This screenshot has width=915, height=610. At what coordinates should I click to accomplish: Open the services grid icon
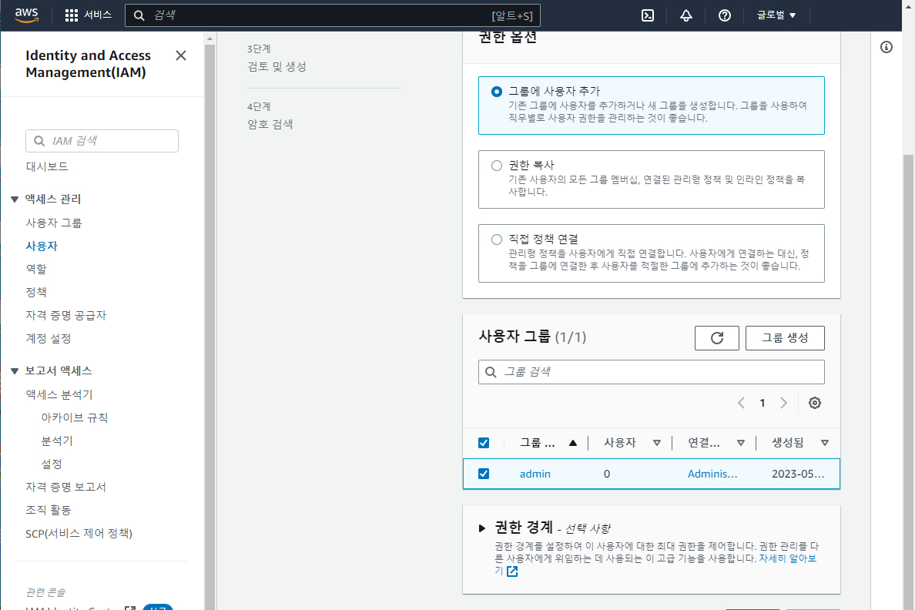[71, 15]
